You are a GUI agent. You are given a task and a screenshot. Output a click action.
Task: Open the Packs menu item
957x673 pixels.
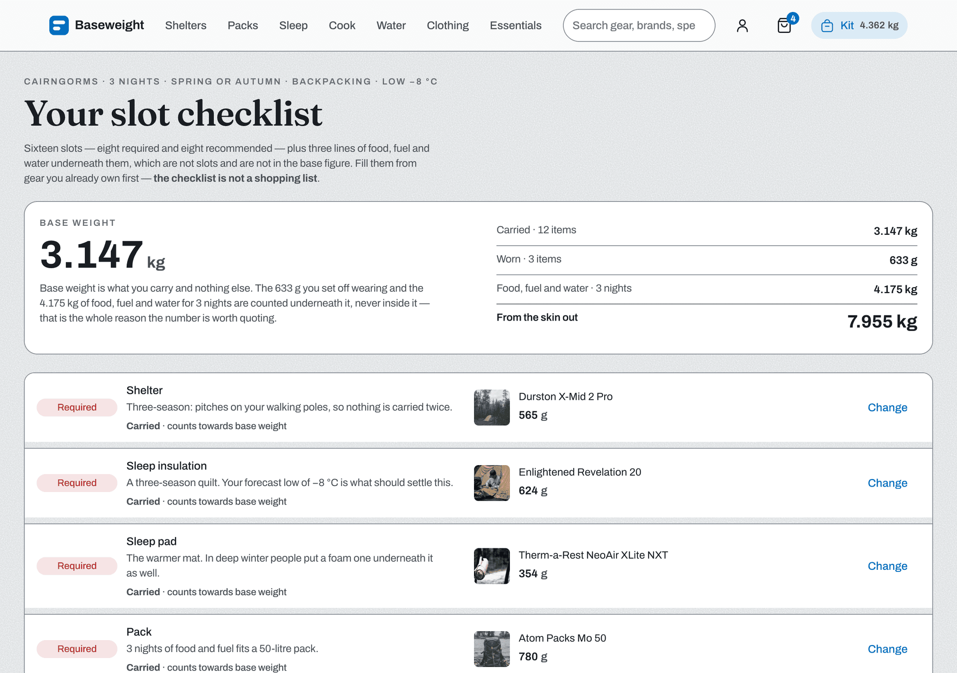coord(243,25)
